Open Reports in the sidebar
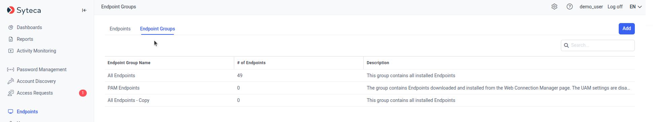The image size is (653, 122). click(25, 39)
